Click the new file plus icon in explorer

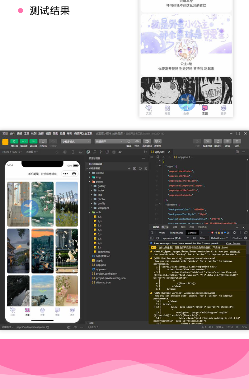tap(129, 168)
